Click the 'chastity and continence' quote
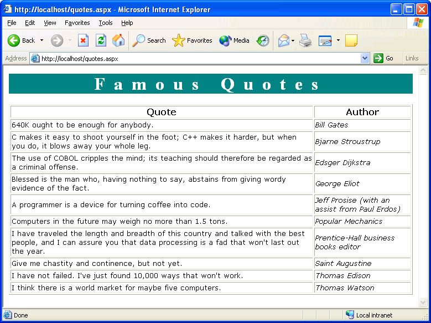Image resolution: width=431 pixels, height=323 pixels. click(97, 264)
